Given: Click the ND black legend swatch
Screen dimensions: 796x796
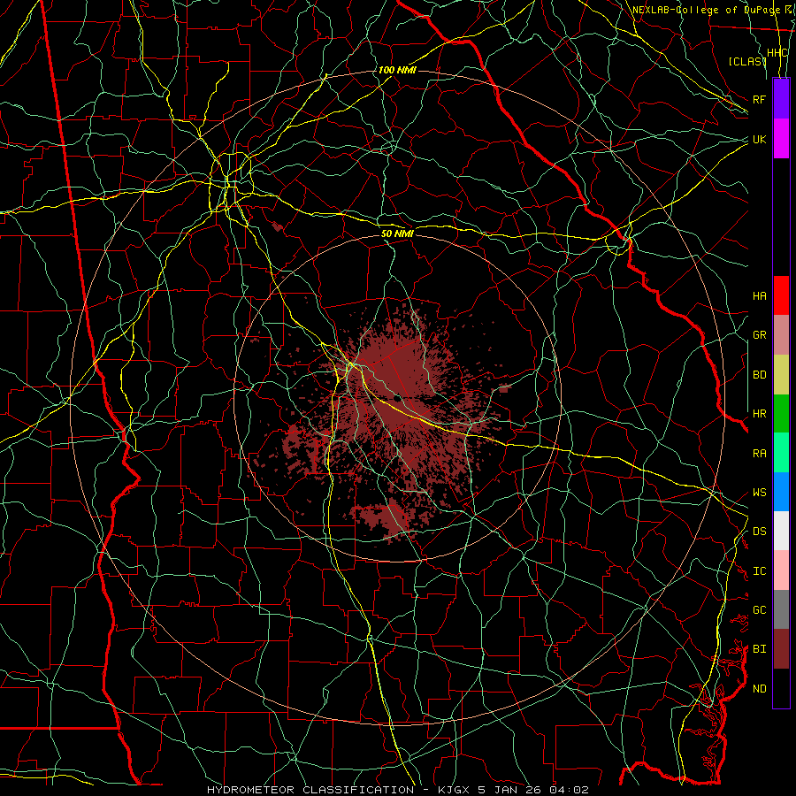Looking at the screenshot, I should click(x=781, y=688).
